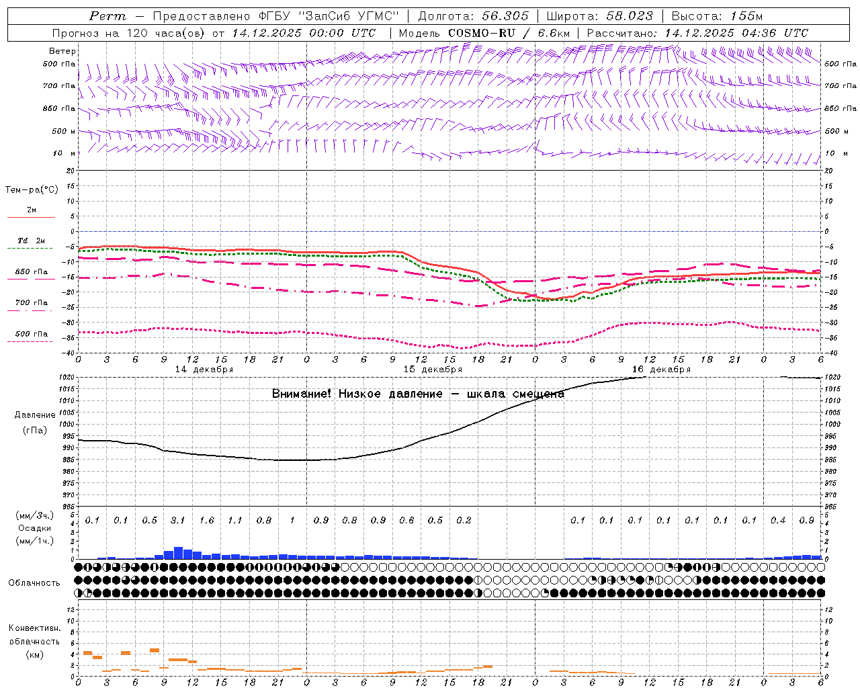Screen dimensions: 860x688
Task: Click the "16 декабря" date label
Action: click(x=661, y=370)
